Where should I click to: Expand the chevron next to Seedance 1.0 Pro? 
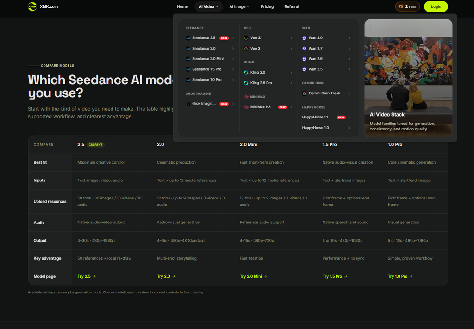tap(233, 80)
